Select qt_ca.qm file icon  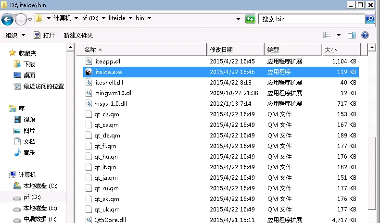[x=89, y=114]
